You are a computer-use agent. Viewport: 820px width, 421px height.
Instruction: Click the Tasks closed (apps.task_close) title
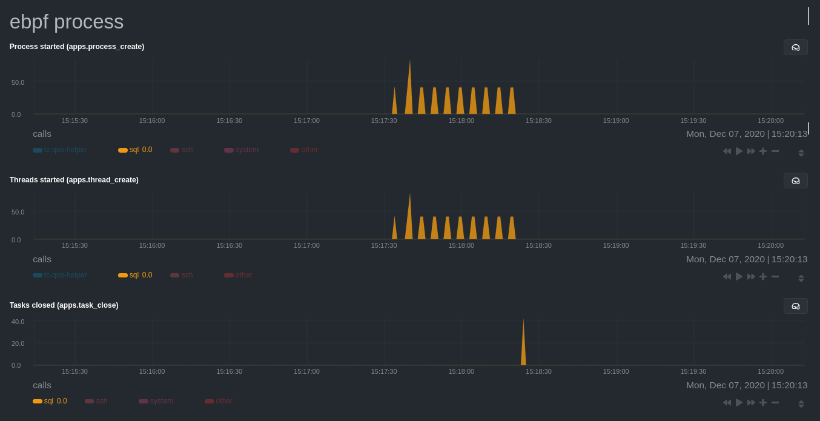[64, 305]
